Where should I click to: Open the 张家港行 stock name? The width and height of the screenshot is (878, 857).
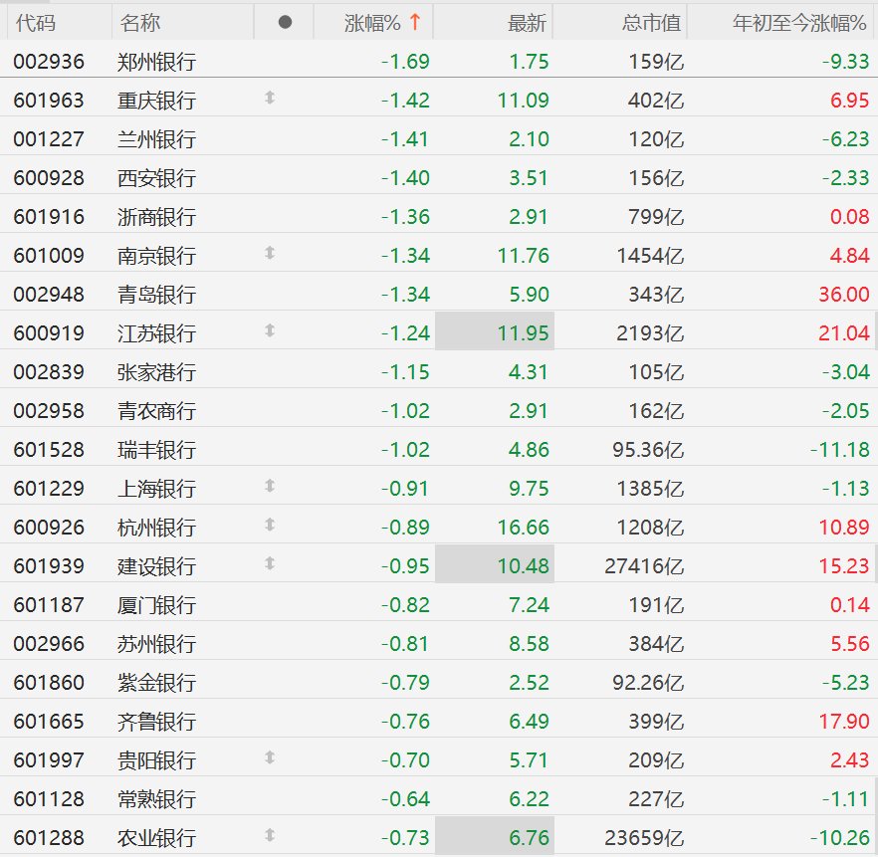tap(157, 371)
